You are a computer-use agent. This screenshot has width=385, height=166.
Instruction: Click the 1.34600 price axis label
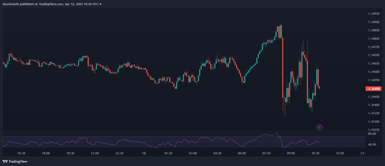pyautogui.click(x=374, y=72)
